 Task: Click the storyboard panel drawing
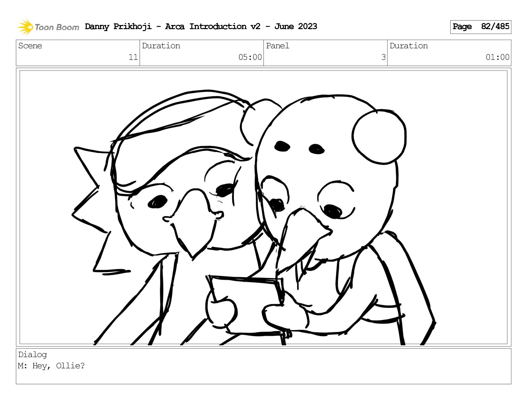(x=263, y=207)
